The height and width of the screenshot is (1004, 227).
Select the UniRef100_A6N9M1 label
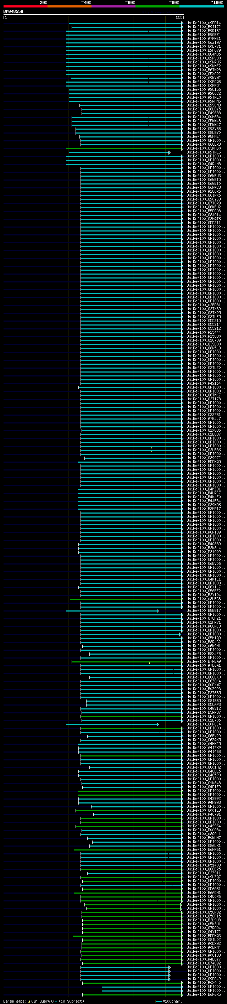(x=203, y=646)
